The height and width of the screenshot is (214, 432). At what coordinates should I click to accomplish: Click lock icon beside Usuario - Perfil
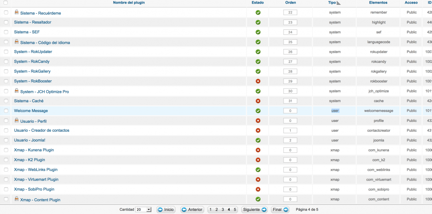tap(16, 120)
